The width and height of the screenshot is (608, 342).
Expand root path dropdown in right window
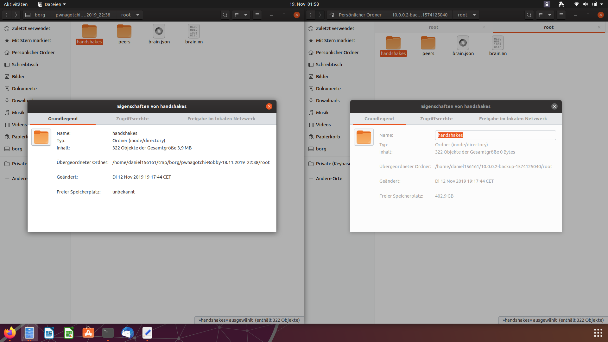(474, 15)
